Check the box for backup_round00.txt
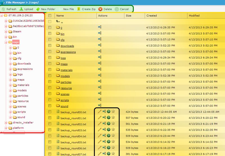 pyautogui.click(x=50, y=112)
